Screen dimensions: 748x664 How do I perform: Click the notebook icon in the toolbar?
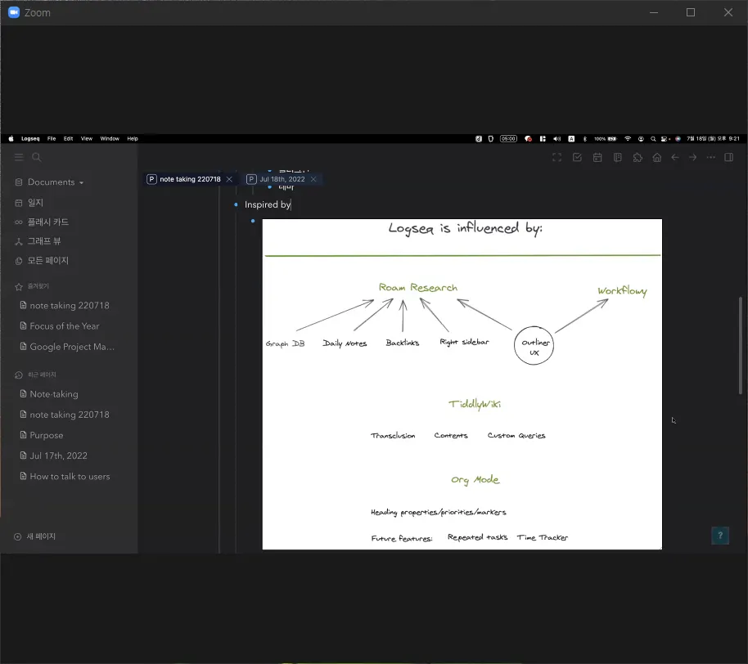[x=617, y=157]
